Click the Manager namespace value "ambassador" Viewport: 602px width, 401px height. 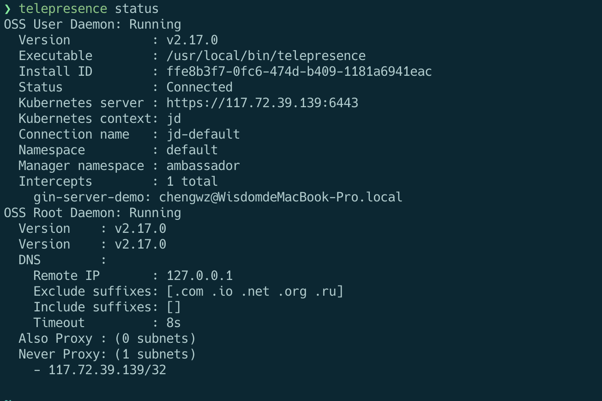coord(203,166)
